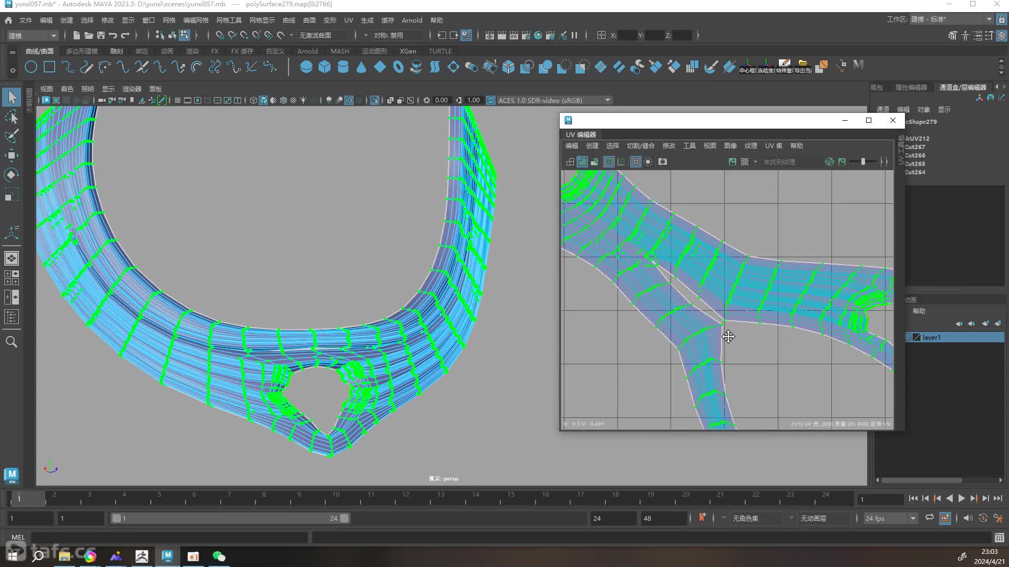Click the Revolve surface shelf icon
Screen dimensions: 1009x567
[416, 67]
